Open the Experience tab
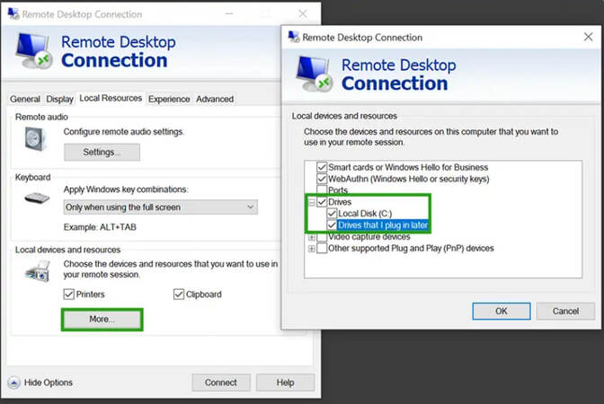Viewport: 604px width, 404px height. [x=169, y=99]
